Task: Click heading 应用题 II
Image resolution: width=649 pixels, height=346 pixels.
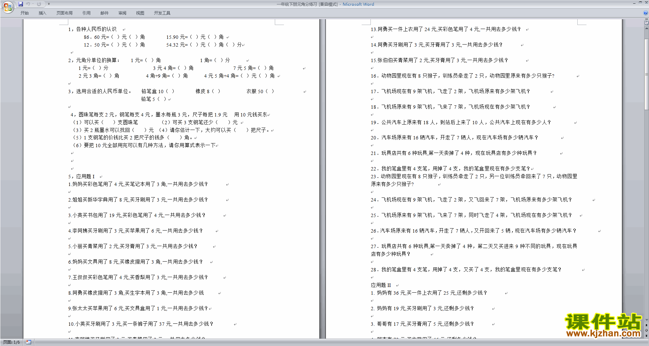Action: [381, 285]
